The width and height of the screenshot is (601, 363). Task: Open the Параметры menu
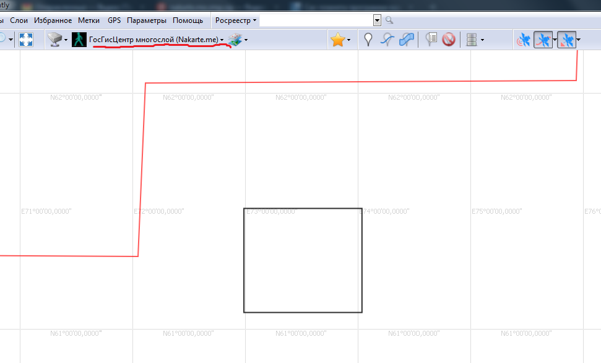click(x=147, y=20)
